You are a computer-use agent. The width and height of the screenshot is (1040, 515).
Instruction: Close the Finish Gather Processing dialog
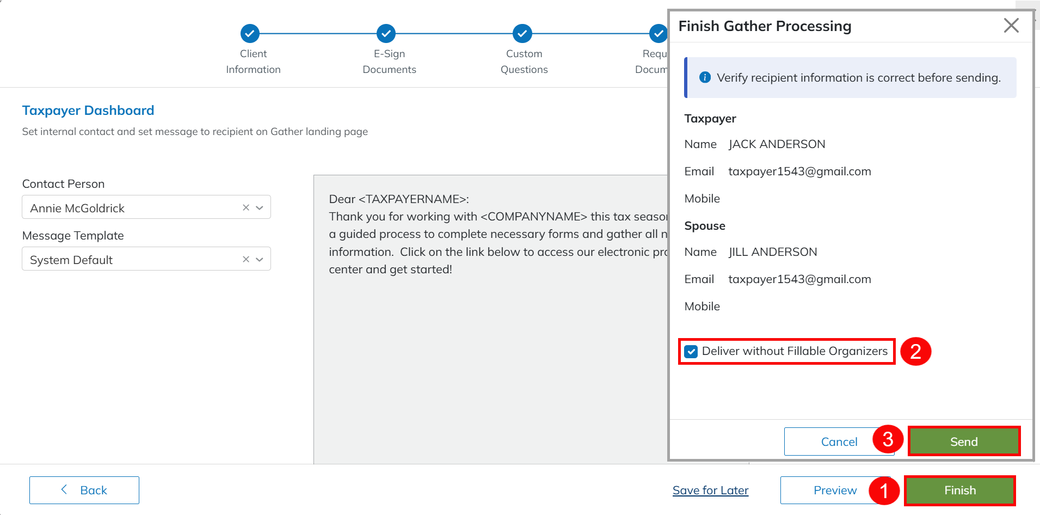point(1011,26)
